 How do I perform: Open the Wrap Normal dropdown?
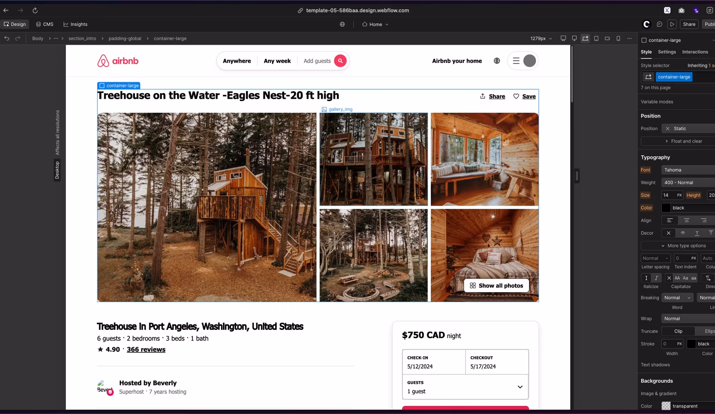688,318
